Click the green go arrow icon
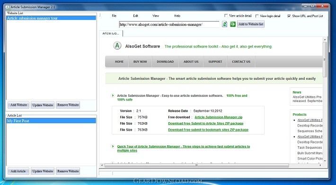This screenshot has height=185, width=336. (233, 24)
